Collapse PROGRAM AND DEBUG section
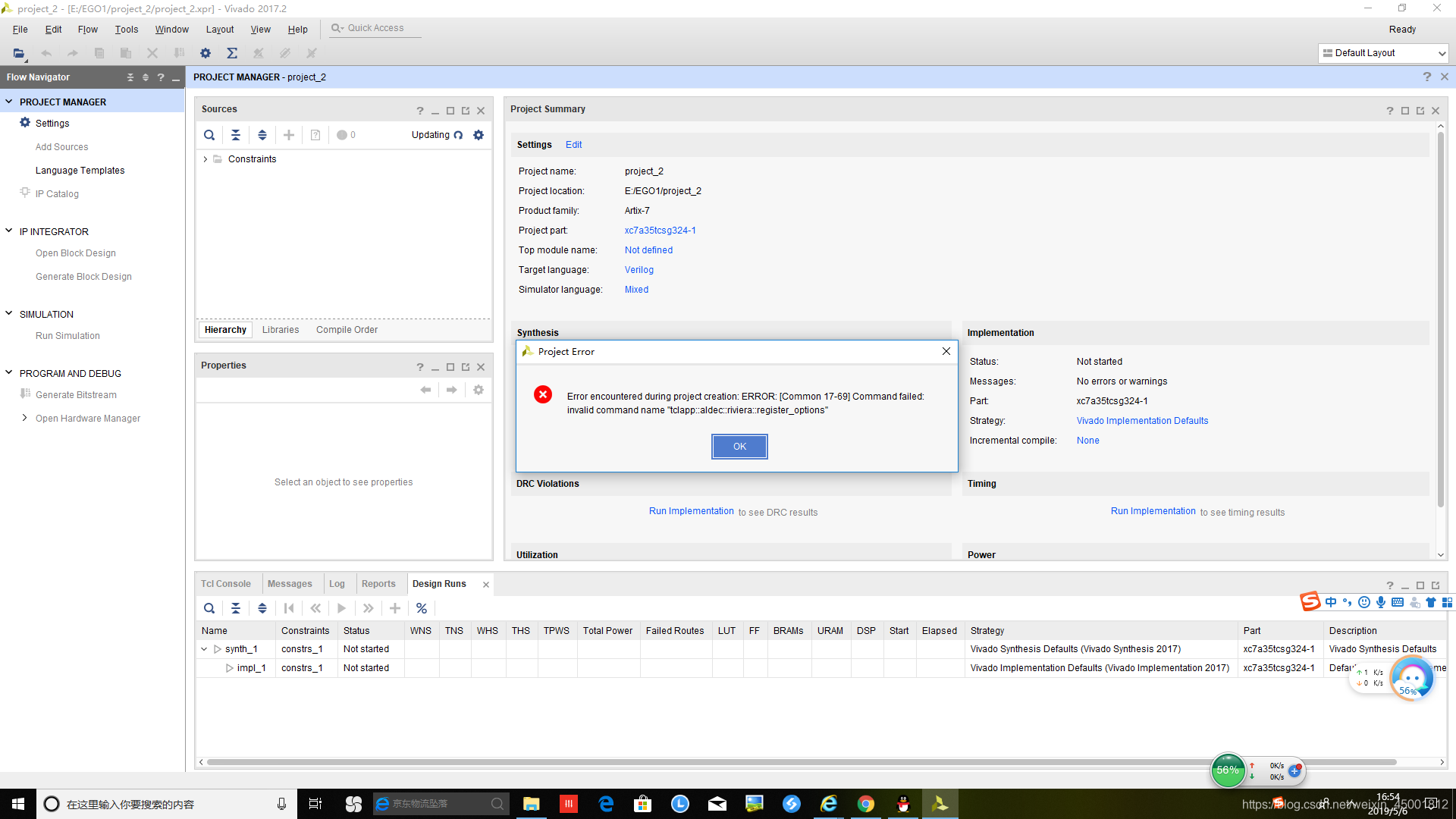 (9, 373)
